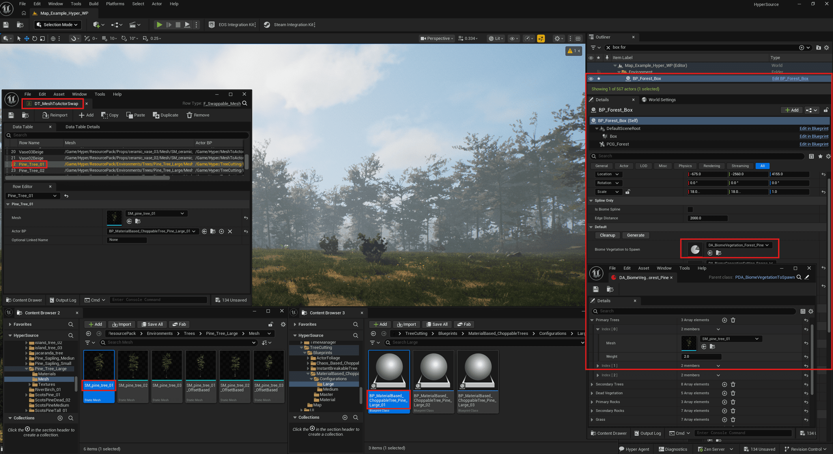The width and height of the screenshot is (833, 454).
Task: Open Outliner settings gear
Action: (x=827, y=47)
